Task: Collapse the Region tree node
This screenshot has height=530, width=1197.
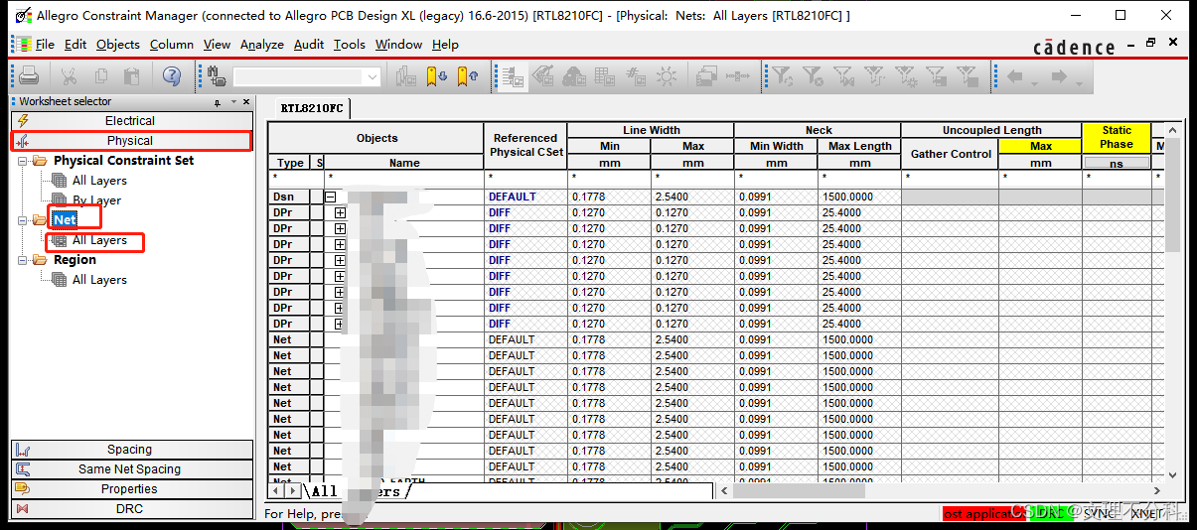Action: (24, 260)
